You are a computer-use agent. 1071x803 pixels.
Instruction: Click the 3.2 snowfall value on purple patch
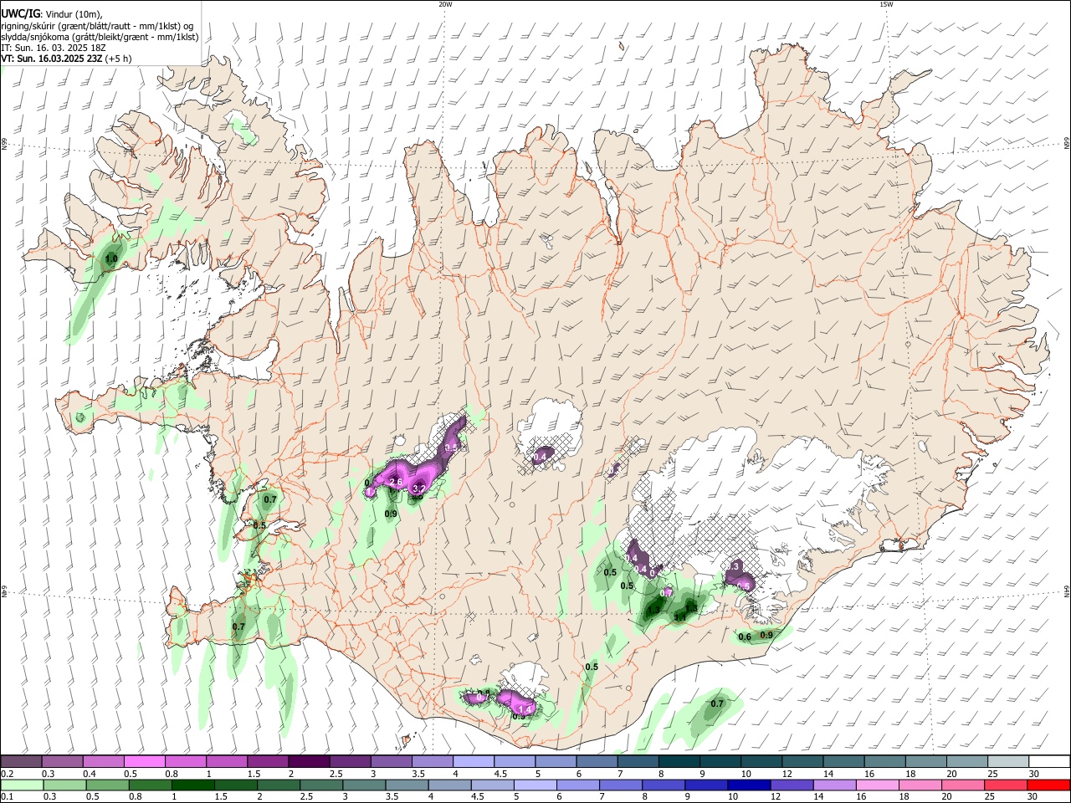click(420, 488)
